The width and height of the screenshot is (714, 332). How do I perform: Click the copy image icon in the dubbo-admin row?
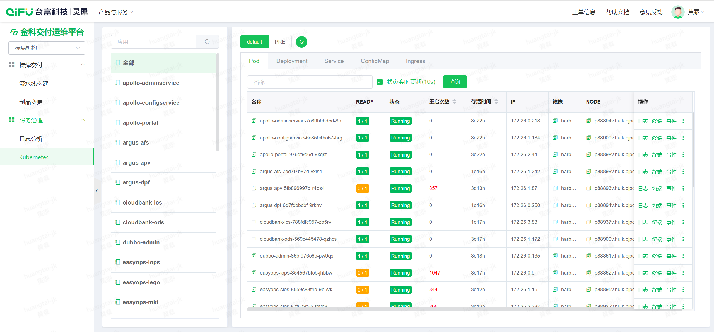[555, 256]
